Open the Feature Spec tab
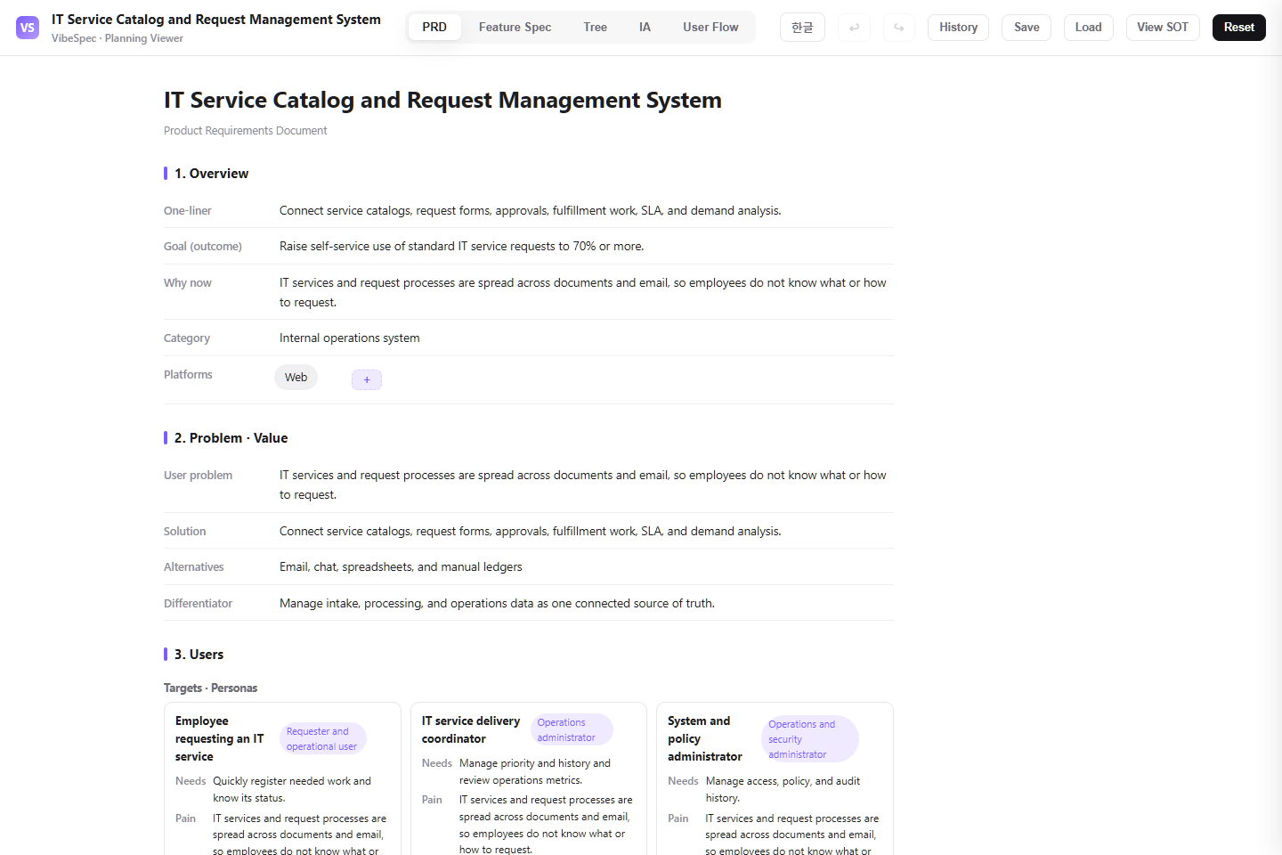Screen dimensions: 1282x855 pos(515,28)
